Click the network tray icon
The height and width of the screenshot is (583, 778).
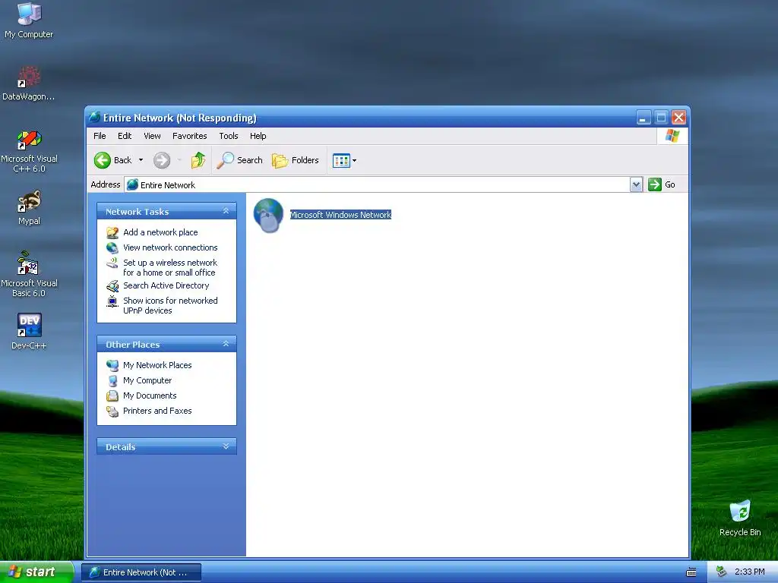tap(722, 572)
